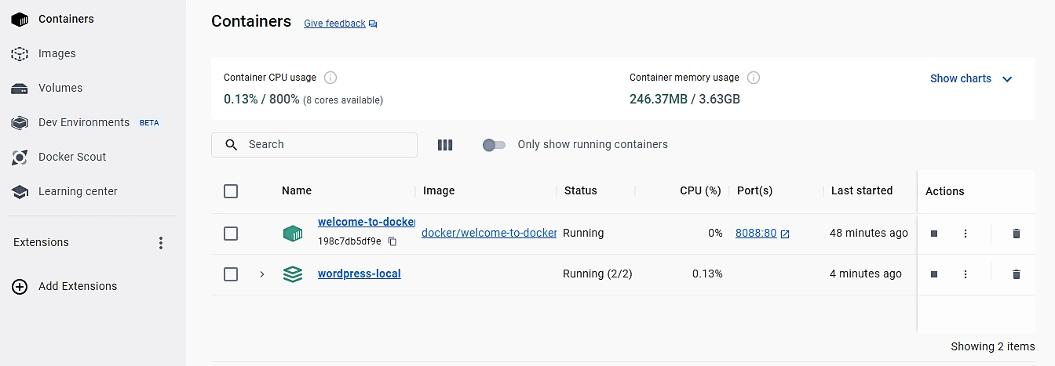Click the Show charts chevron arrow
1055x366 pixels.
point(1008,79)
